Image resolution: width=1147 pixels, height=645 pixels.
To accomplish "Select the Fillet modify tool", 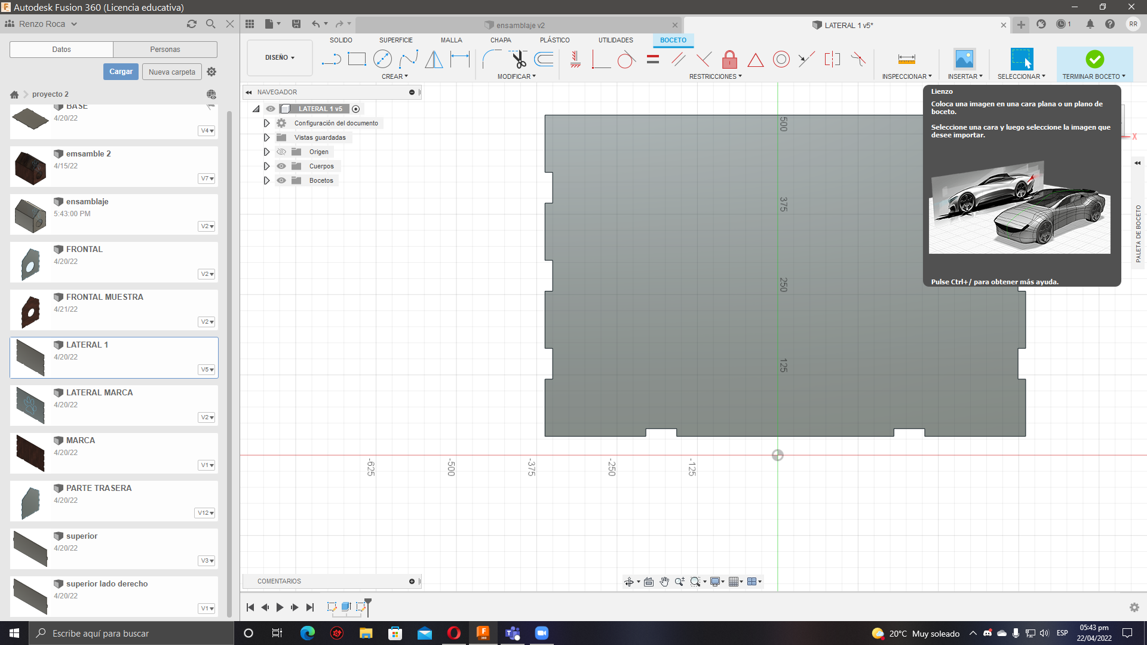I will (x=492, y=59).
